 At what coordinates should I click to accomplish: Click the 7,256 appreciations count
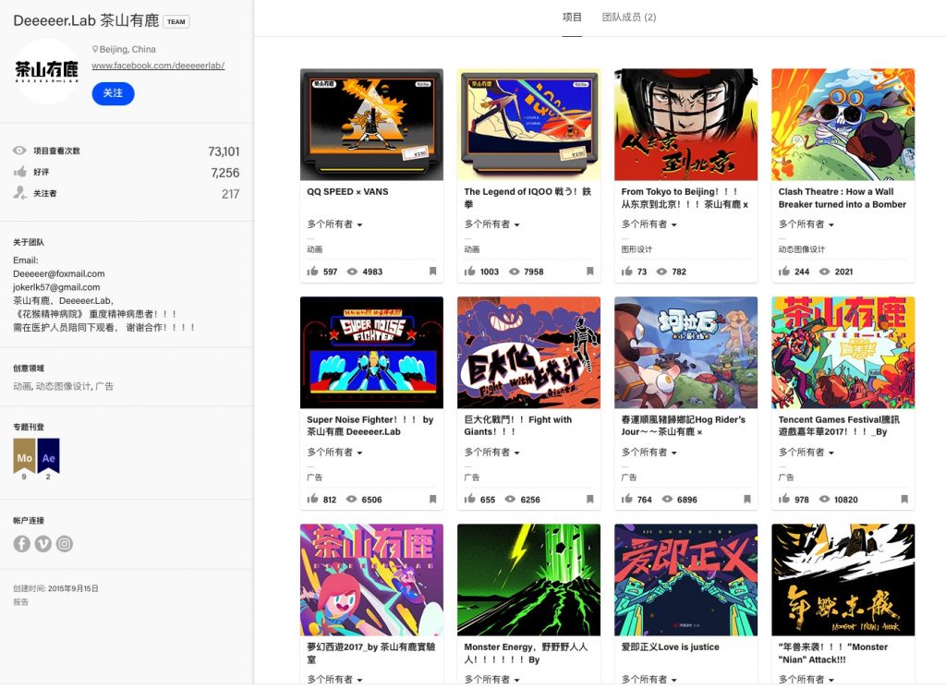tap(225, 173)
